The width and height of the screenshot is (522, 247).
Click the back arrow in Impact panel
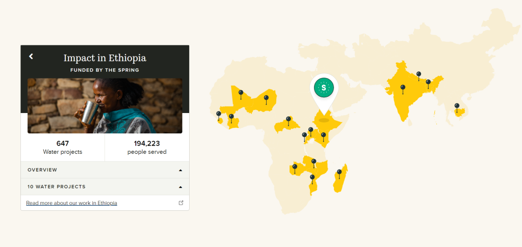click(31, 57)
